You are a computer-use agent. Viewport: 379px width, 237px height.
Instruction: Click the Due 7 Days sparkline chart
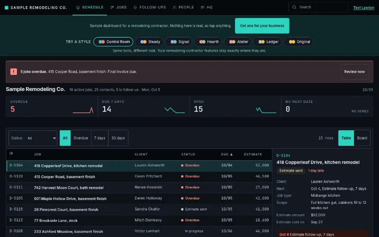[175, 110]
